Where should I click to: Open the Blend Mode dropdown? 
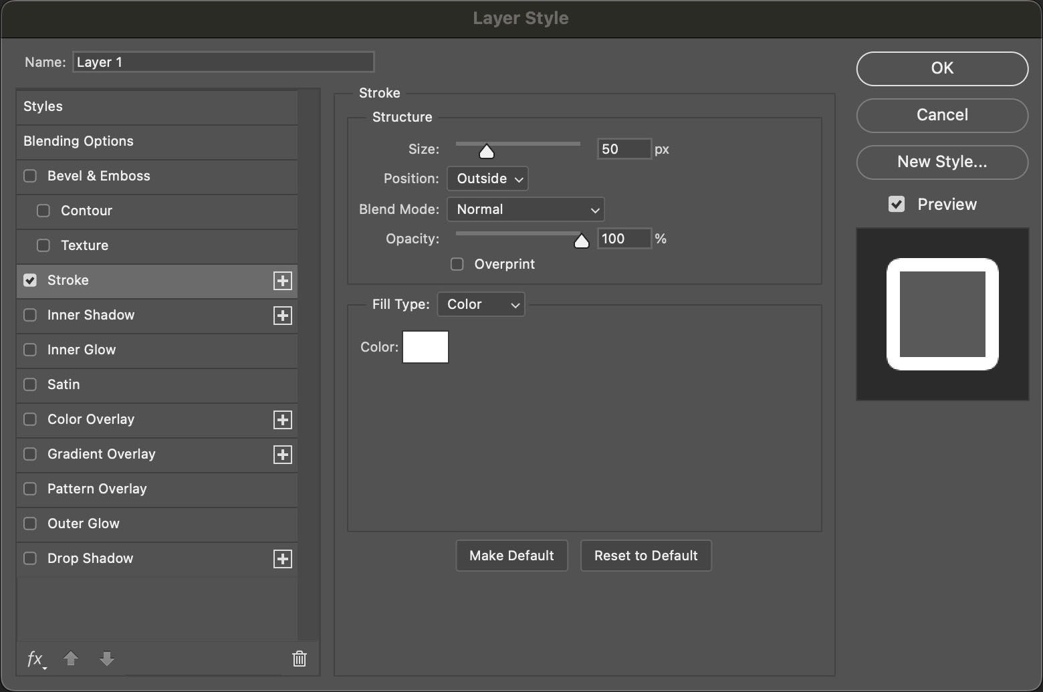pyautogui.click(x=526, y=209)
